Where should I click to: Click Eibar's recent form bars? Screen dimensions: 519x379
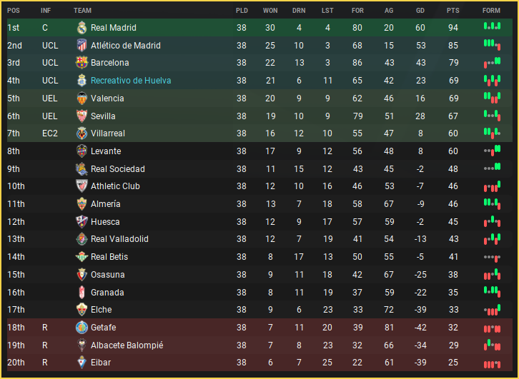(x=491, y=363)
